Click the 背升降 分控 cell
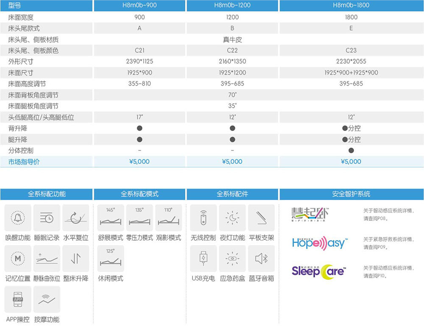The height and width of the screenshot is (329, 424). click(x=351, y=128)
